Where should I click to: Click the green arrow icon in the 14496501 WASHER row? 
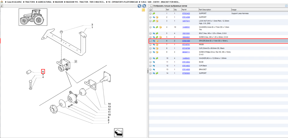pyautogui.click(x=157, y=27)
